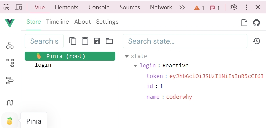Open state from file folder icon

tap(109, 41)
